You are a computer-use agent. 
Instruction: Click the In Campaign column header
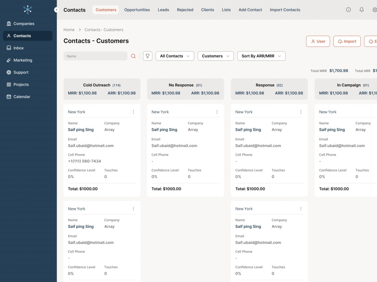pos(346,89)
